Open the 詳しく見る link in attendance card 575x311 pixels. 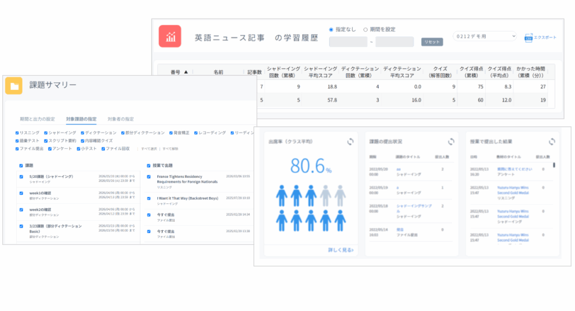pyautogui.click(x=341, y=250)
